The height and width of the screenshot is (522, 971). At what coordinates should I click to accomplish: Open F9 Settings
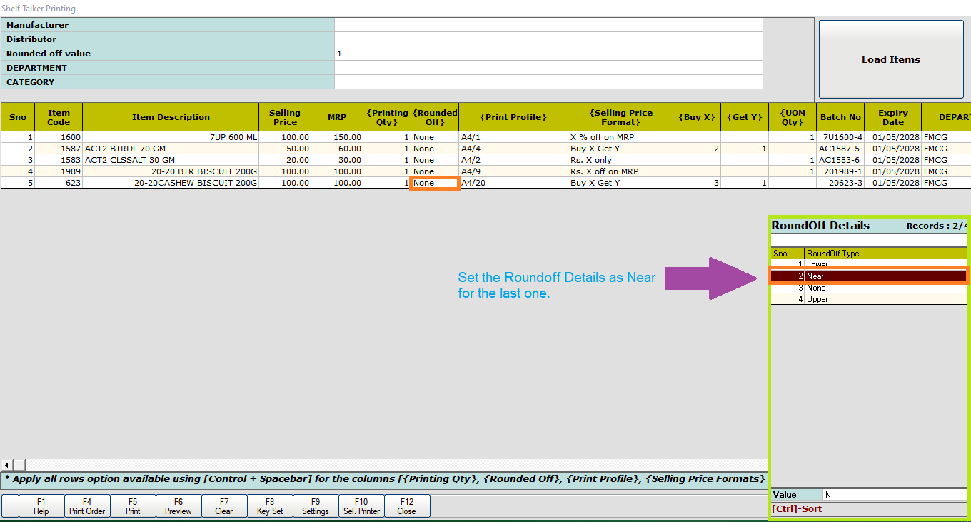pyautogui.click(x=316, y=506)
